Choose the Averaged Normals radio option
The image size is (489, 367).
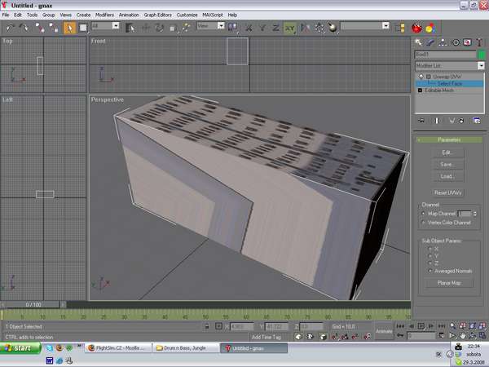430,269
